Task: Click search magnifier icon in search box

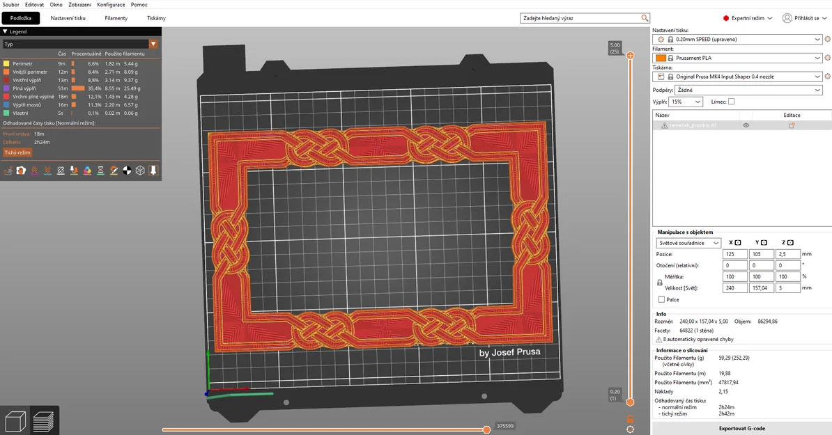Action: pos(644,18)
